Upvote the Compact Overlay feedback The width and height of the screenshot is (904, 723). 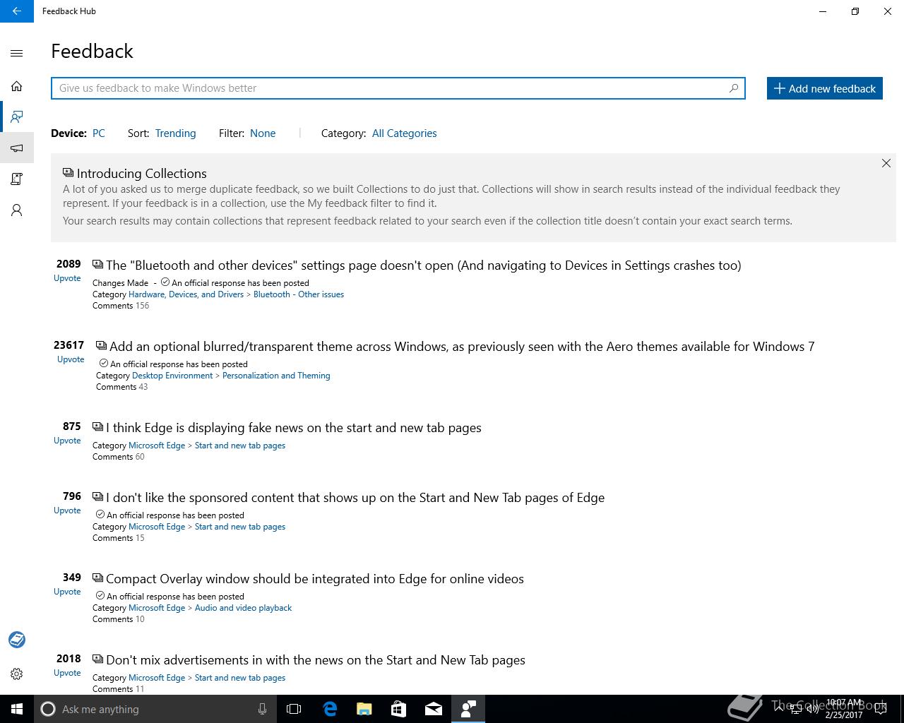click(x=67, y=592)
